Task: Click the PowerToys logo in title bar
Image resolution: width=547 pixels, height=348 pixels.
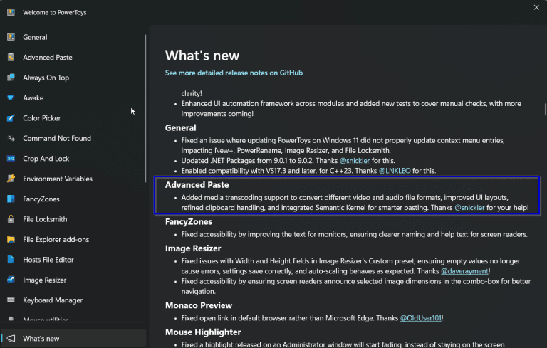Action: [x=11, y=12]
